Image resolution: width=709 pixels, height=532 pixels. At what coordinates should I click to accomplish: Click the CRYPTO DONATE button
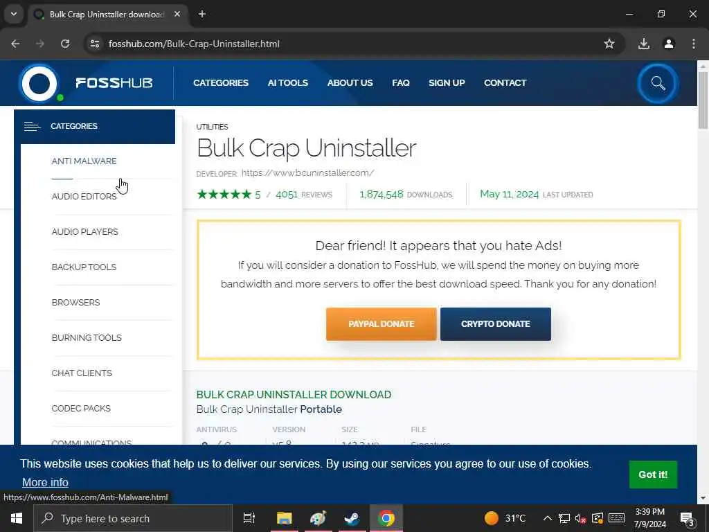coord(496,324)
